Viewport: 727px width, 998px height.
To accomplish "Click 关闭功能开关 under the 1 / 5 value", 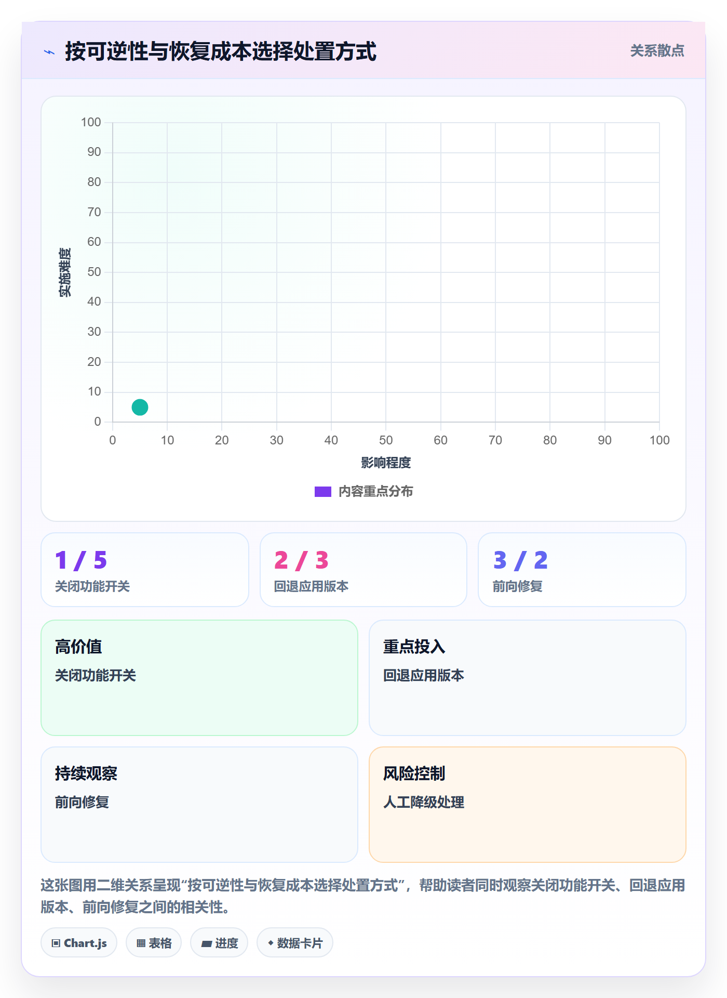I will [x=92, y=586].
